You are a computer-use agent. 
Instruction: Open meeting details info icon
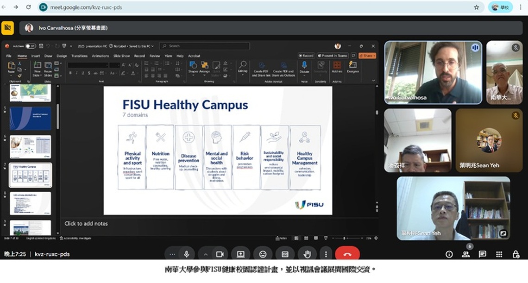click(x=449, y=254)
